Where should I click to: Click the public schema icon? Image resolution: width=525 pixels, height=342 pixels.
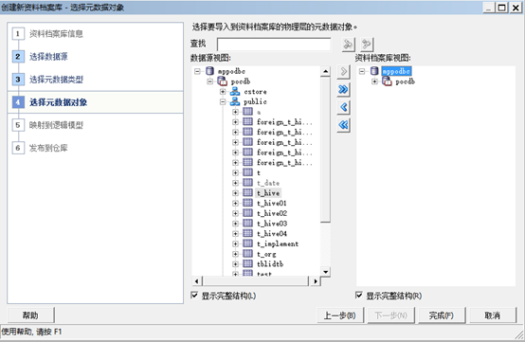tap(235, 101)
